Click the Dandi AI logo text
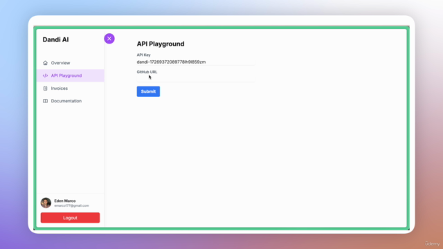This screenshot has height=249, width=443. click(x=55, y=39)
